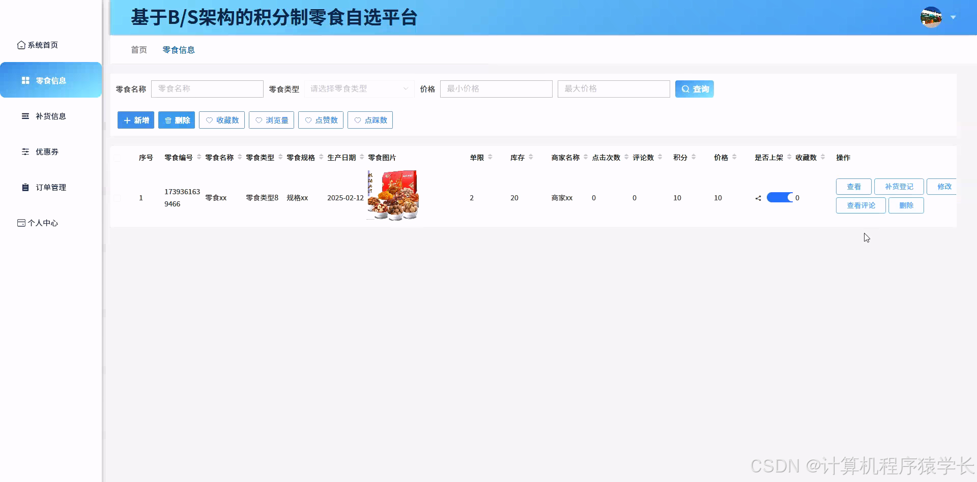Image resolution: width=977 pixels, height=482 pixels.
Task: Click the 点赞数 heart button
Action: (321, 120)
